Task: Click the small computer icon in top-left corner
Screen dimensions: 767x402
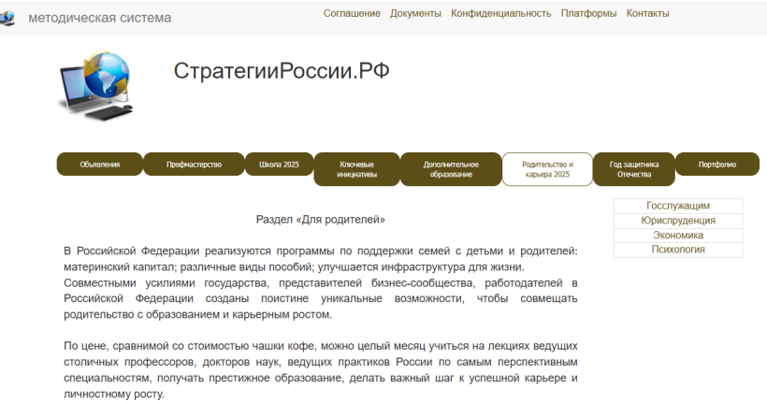Action: tap(7, 18)
